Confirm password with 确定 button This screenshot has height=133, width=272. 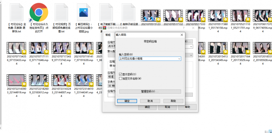tap(127, 101)
